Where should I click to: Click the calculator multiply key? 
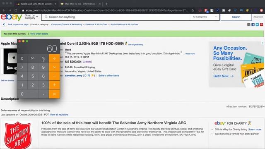[54, 67]
